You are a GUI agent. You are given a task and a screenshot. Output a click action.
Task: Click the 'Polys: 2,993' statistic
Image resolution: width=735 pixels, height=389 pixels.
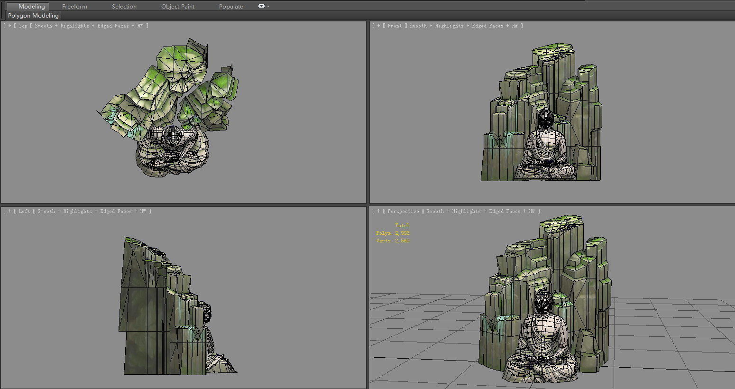[393, 233]
